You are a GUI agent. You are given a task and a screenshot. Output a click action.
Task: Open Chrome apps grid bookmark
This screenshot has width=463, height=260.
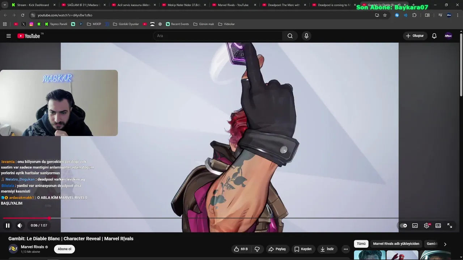(x=5, y=24)
